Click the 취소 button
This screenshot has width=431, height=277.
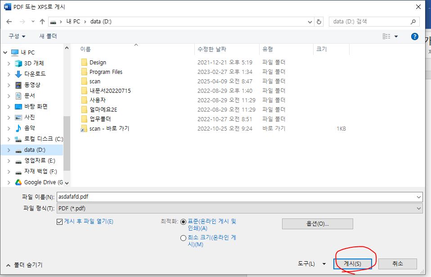(x=397, y=263)
